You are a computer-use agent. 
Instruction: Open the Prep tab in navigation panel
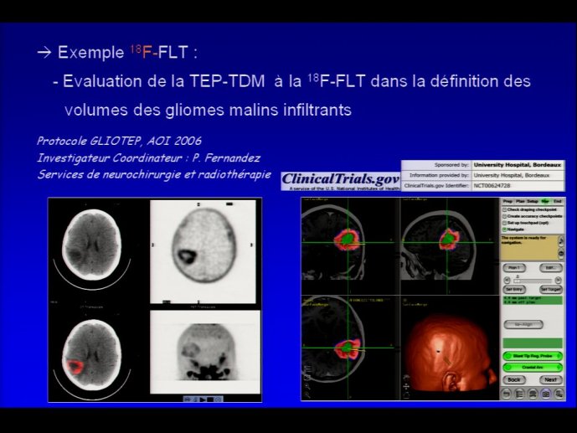(x=507, y=201)
